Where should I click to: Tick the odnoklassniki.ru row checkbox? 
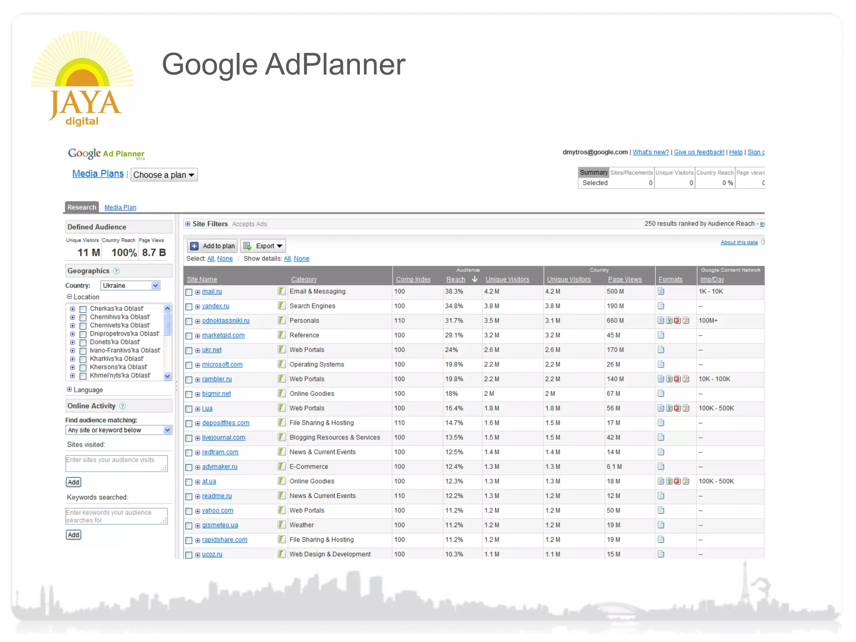coord(189,321)
